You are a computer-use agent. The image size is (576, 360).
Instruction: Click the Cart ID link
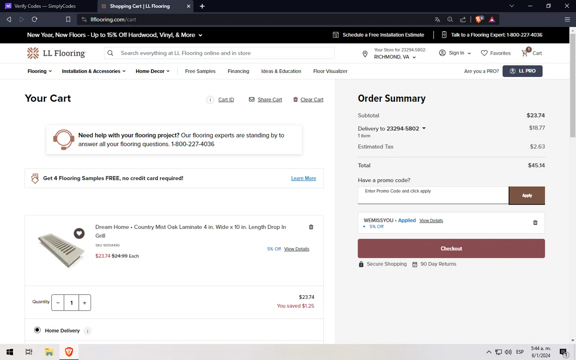pos(226,100)
